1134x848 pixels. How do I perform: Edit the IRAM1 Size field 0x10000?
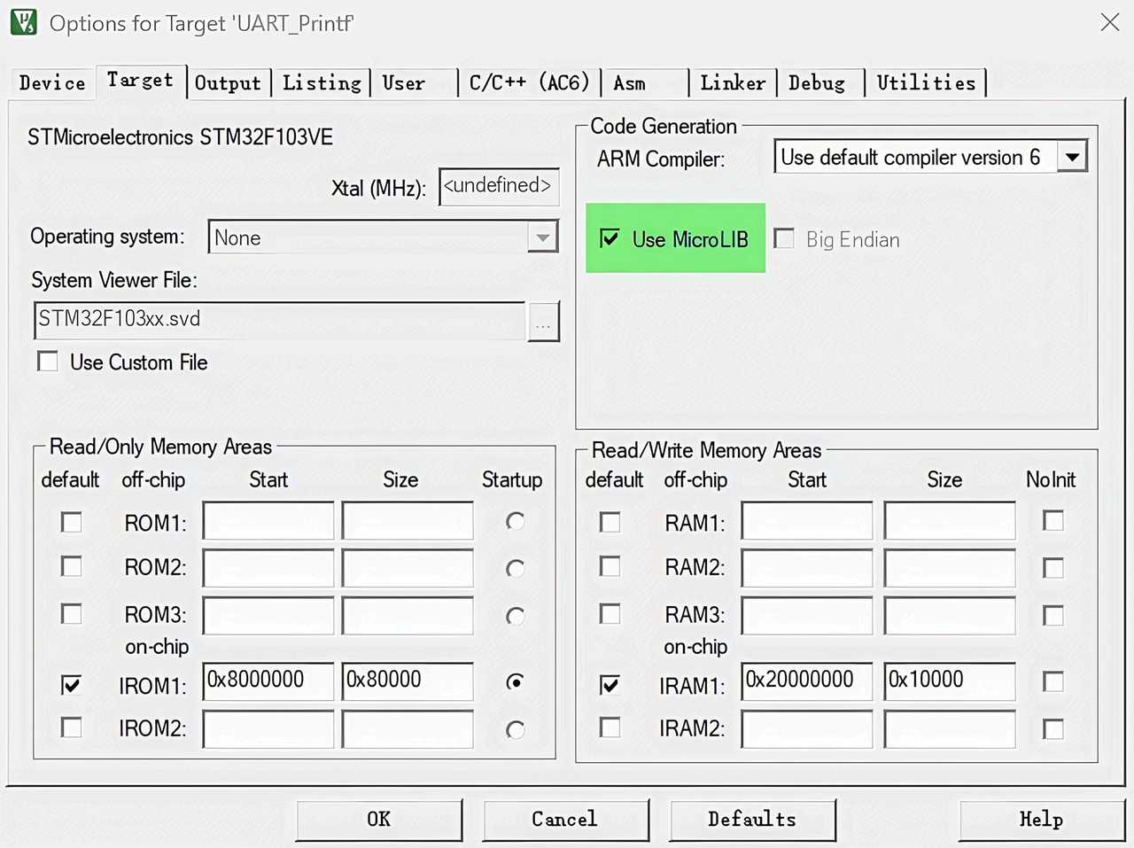click(950, 681)
